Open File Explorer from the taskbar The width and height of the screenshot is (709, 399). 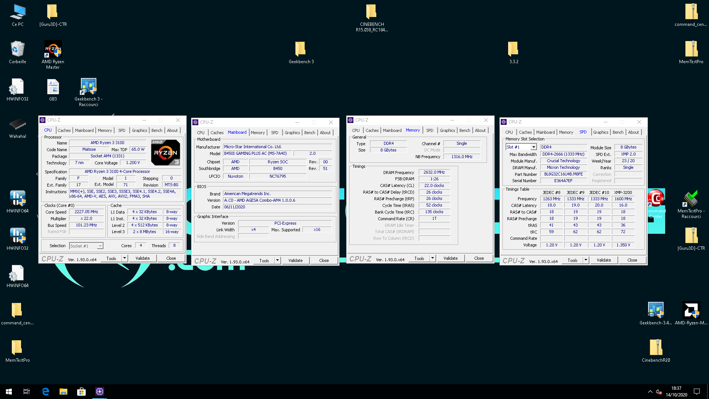click(64, 392)
